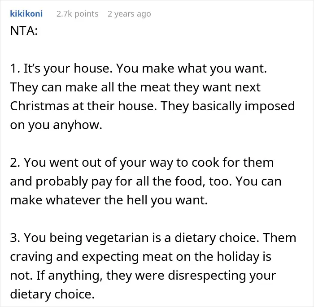Open kikikoni's user profile
The width and height of the screenshot is (314, 307).
pos(26,14)
